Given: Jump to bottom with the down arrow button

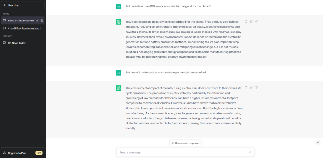Looking at the screenshot, I should tap(318, 142).
